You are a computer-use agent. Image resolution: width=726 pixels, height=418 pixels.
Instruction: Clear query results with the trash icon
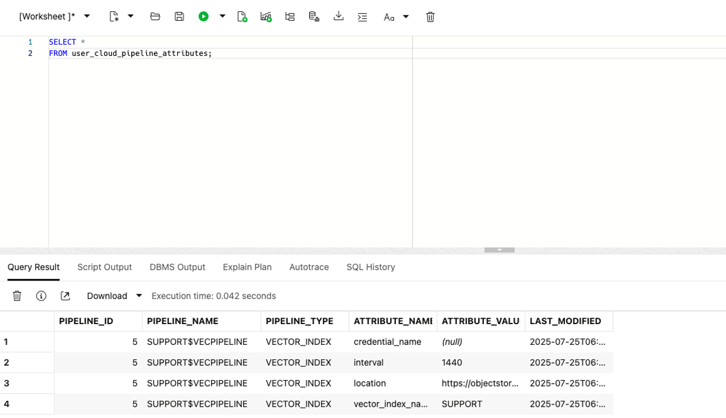click(17, 296)
